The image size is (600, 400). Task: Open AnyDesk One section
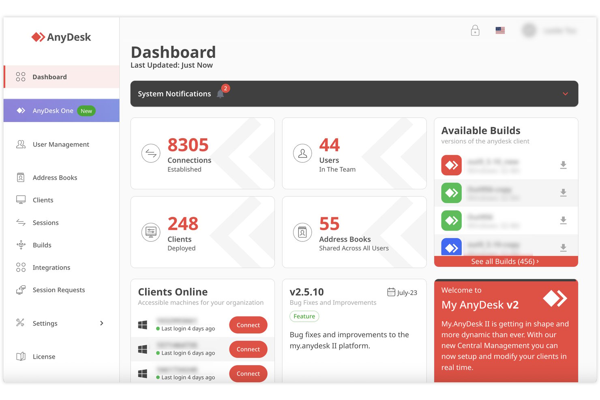62,111
